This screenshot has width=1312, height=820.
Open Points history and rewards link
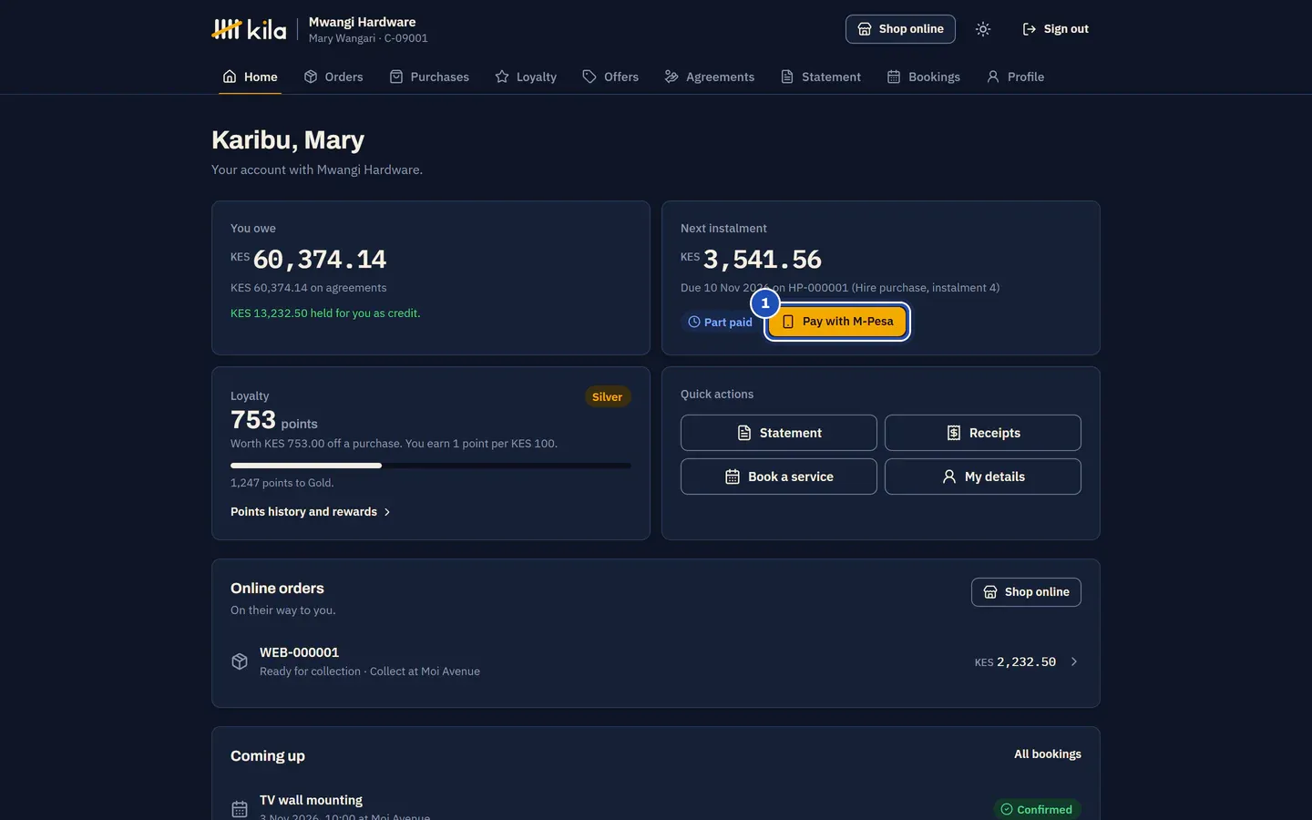[x=311, y=512]
